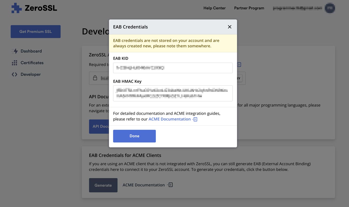
Task: Close the EAB Credentials dialog
Action: coord(229,27)
